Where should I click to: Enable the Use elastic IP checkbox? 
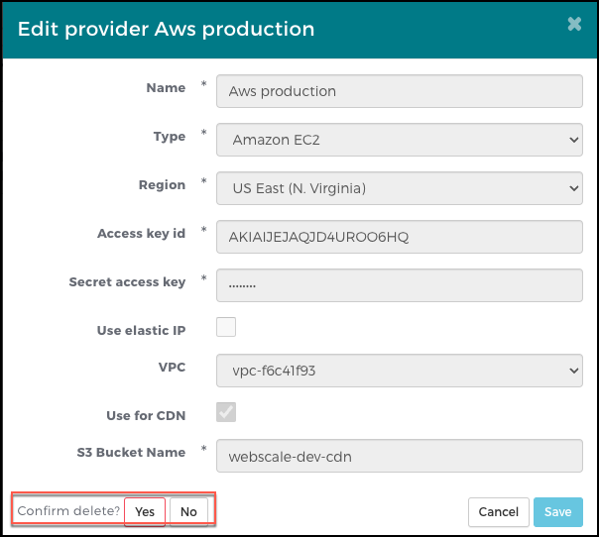[226, 327]
